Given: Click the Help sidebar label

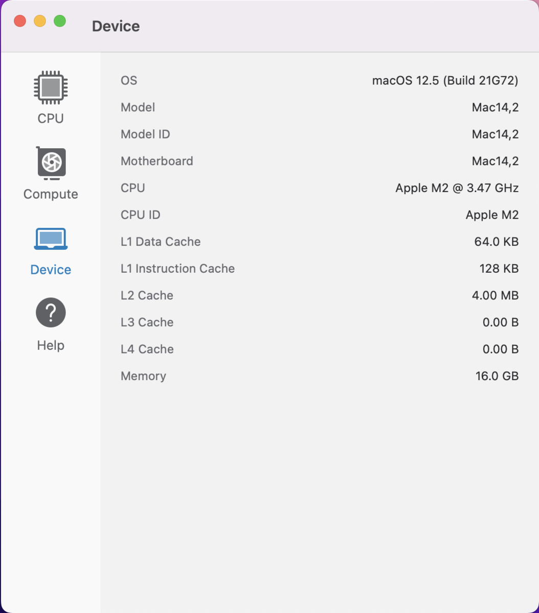Looking at the screenshot, I should 51,345.
